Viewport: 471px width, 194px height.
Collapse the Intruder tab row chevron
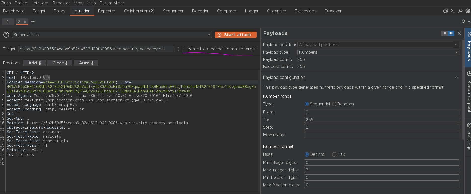469,22
